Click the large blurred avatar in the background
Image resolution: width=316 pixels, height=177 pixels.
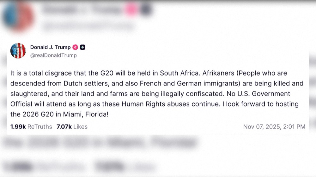(x=17, y=16)
